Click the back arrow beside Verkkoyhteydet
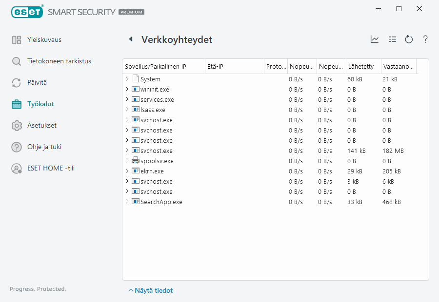The width and height of the screenshot is (439, 302). [130, 39]
